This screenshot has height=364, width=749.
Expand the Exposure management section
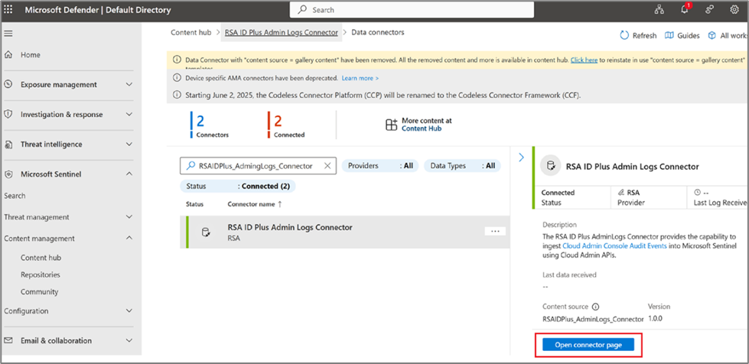pyautogui.click(x=129, y=85)
